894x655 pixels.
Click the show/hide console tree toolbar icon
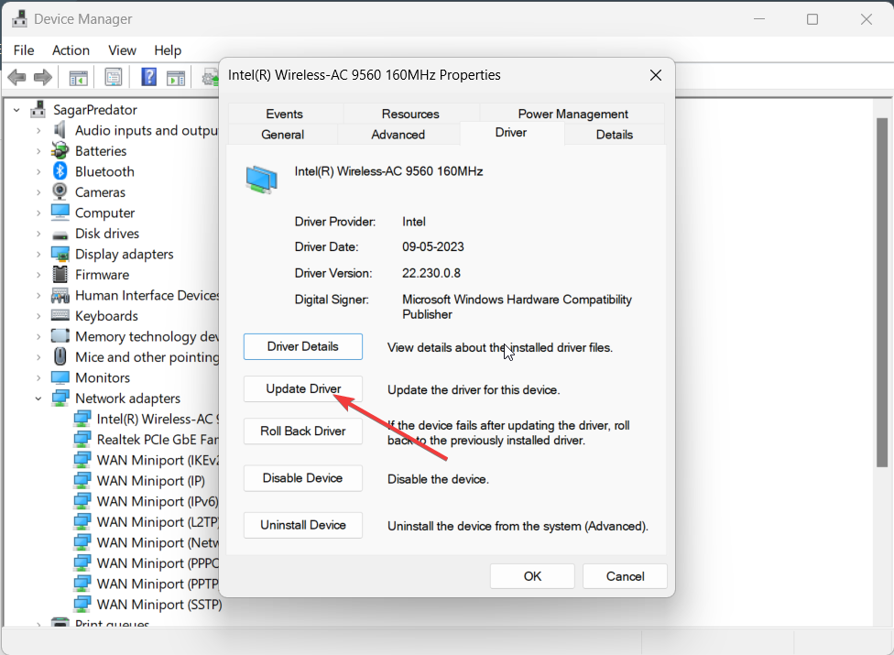[x=78, y=78]
